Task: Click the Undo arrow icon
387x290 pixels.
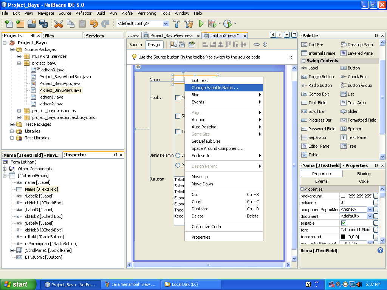Action: (94, 24)
